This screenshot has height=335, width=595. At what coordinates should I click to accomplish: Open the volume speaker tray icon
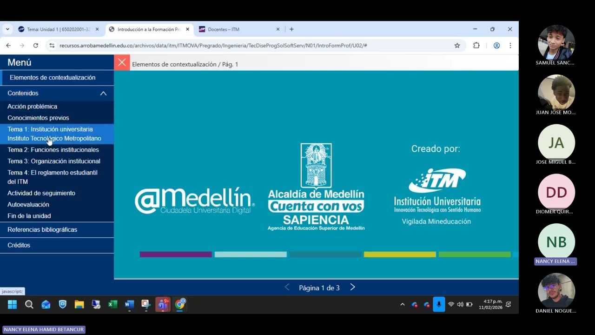460,304
